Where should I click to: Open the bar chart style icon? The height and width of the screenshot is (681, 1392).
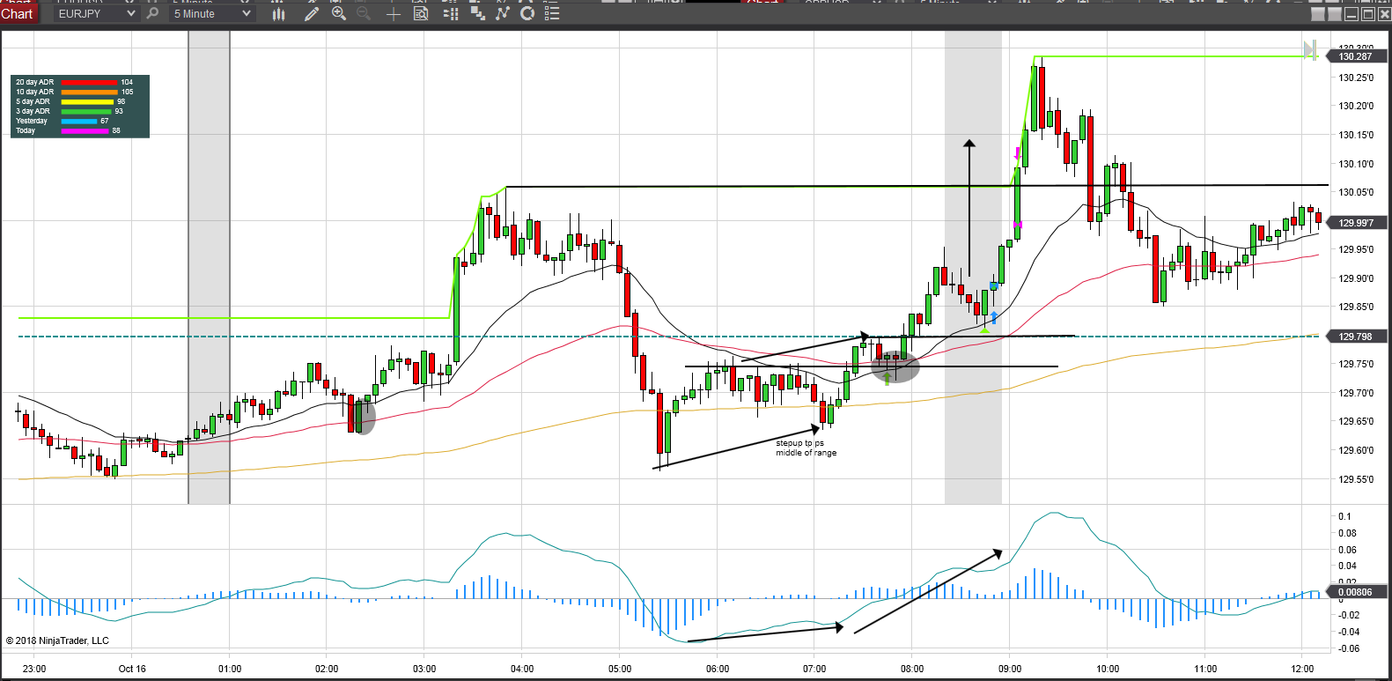pyautogui.click(x=279, y=13)
